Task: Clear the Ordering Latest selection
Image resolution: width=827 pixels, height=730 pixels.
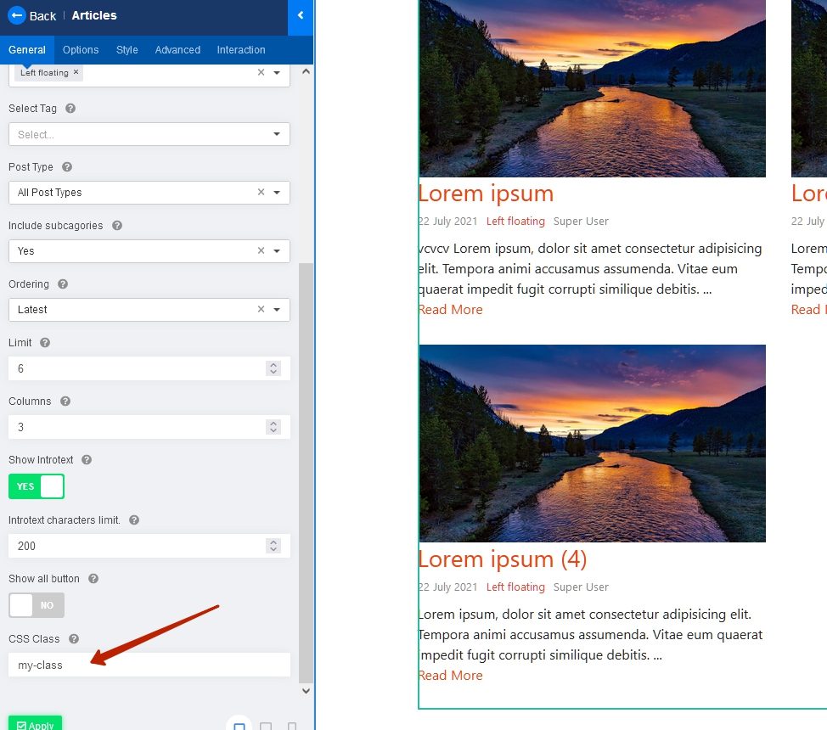Action: pos(262,310)
